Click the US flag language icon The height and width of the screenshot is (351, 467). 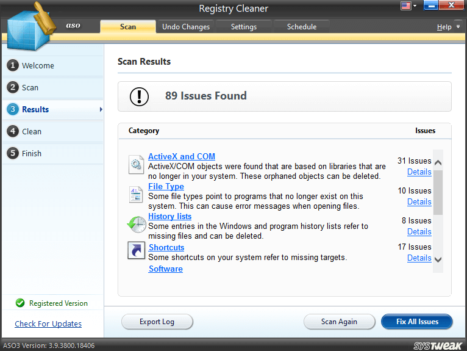(x=405, y=5)
